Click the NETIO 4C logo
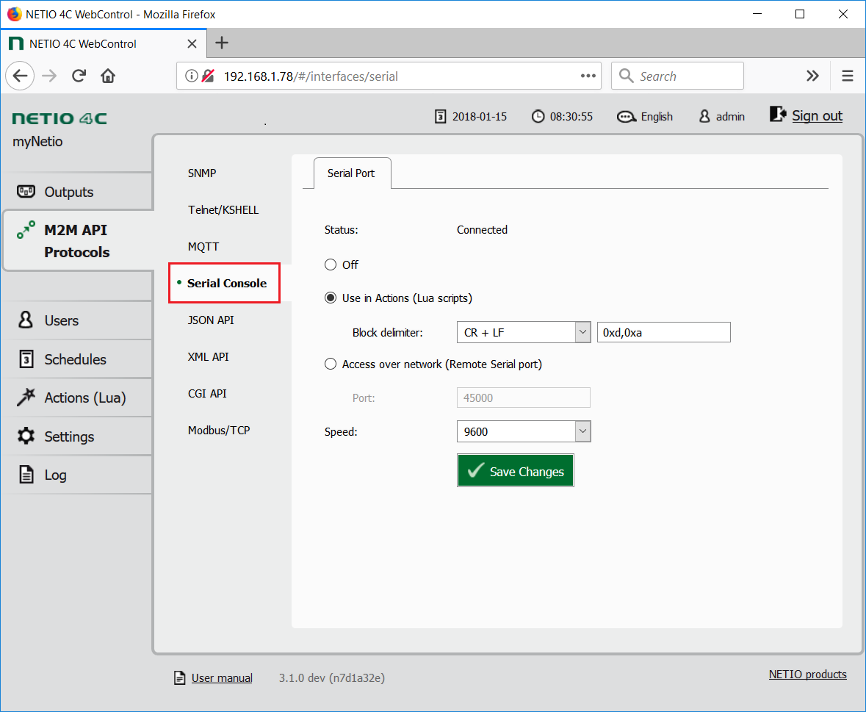This screenshot has height=712, width=866. click(x=59, y=118)
